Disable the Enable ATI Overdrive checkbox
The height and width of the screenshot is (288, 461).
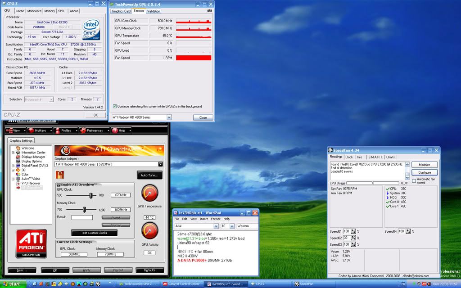59,184
